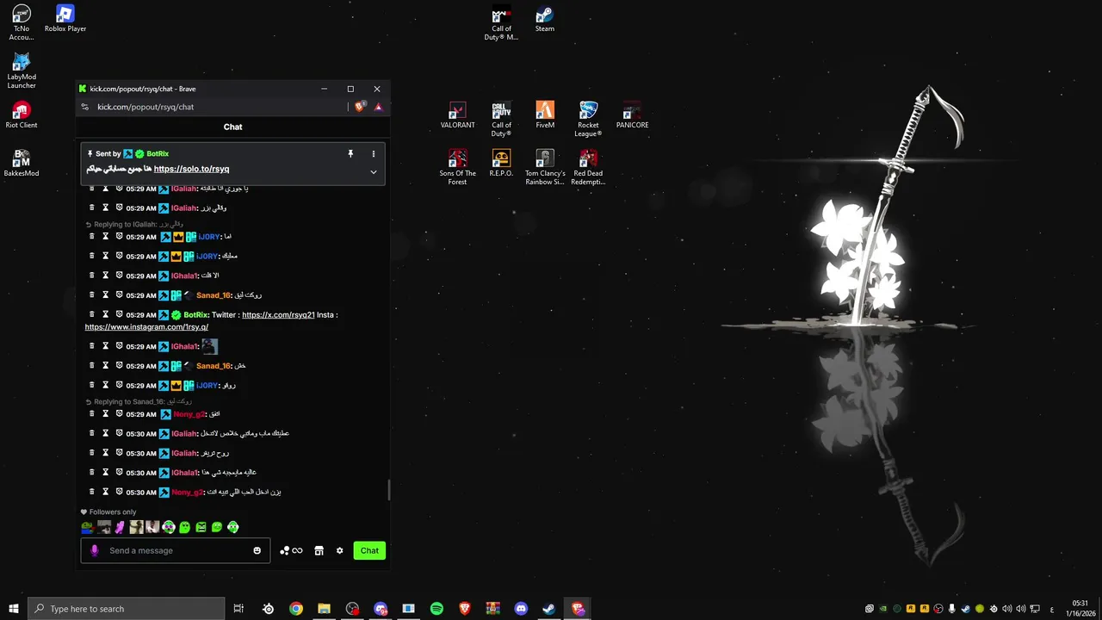This screenshot has width=1102, height=620.
Task: Select Tom Clancy's Rainbow Six desktop icon
Action: coord(545,167)
